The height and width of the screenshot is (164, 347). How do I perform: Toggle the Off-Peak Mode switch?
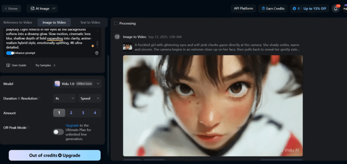point(58,132)
